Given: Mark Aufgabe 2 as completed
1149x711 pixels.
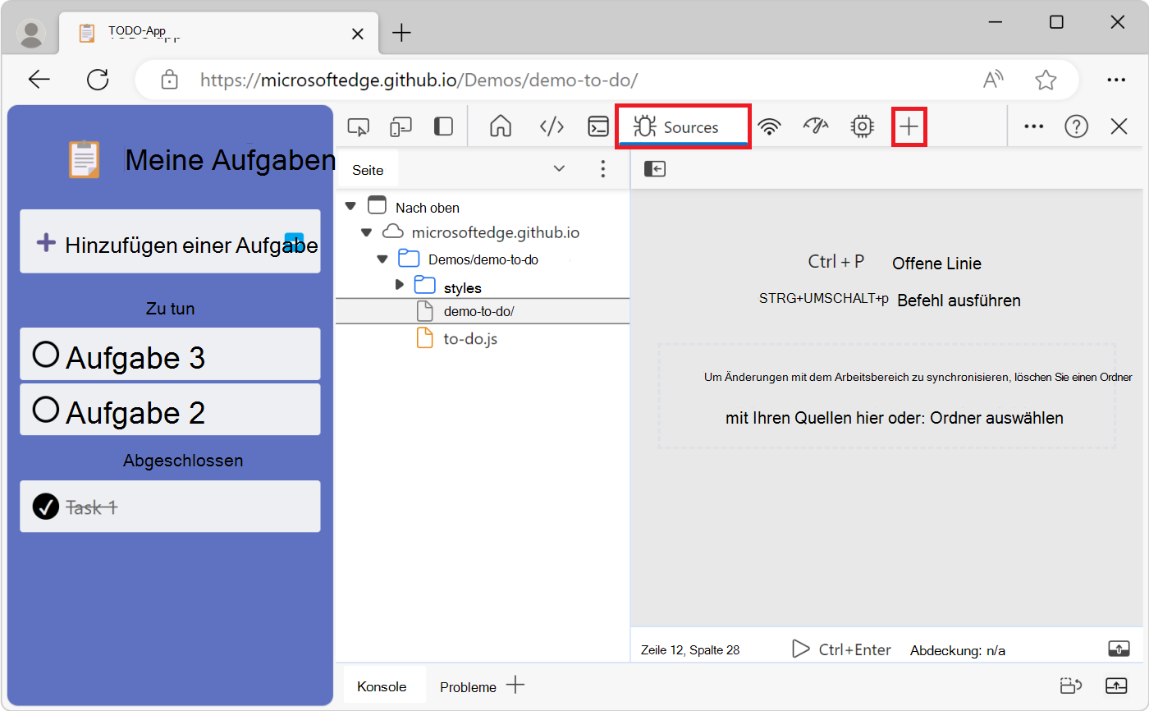Looking at the screenshot, I should coord(45,410).
